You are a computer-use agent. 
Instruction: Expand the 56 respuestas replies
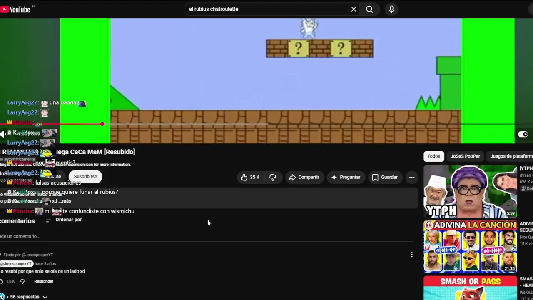(x=26, y=297)
